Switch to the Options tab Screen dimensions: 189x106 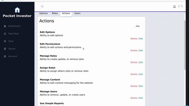[x=43, y=13]
